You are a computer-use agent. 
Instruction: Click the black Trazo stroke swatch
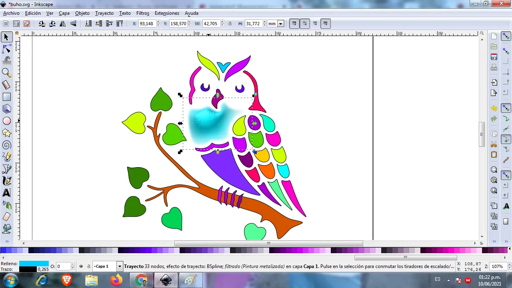[28, 269]
